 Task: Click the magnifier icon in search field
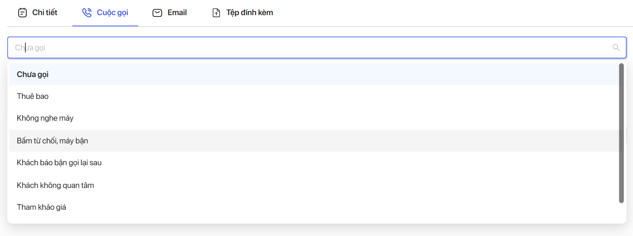tap(616, 48)
